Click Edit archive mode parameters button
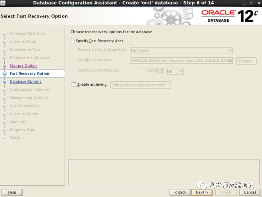The width and height of the screenshot is (262, 197). click(140, 85)
